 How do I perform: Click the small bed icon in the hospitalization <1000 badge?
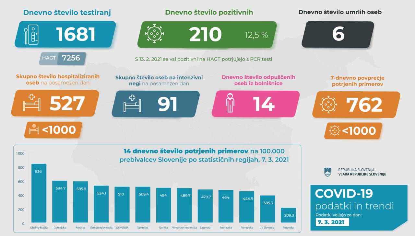[34, 130]
